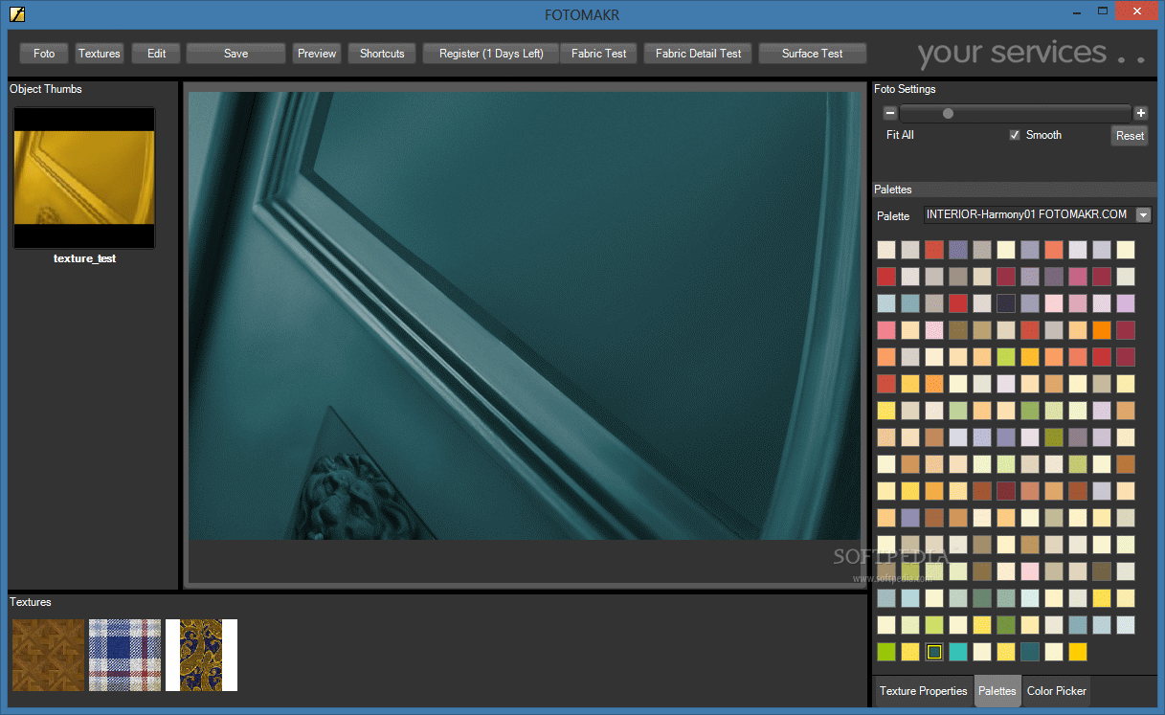Pick the lime green first swatch of last row

point(886,652)
